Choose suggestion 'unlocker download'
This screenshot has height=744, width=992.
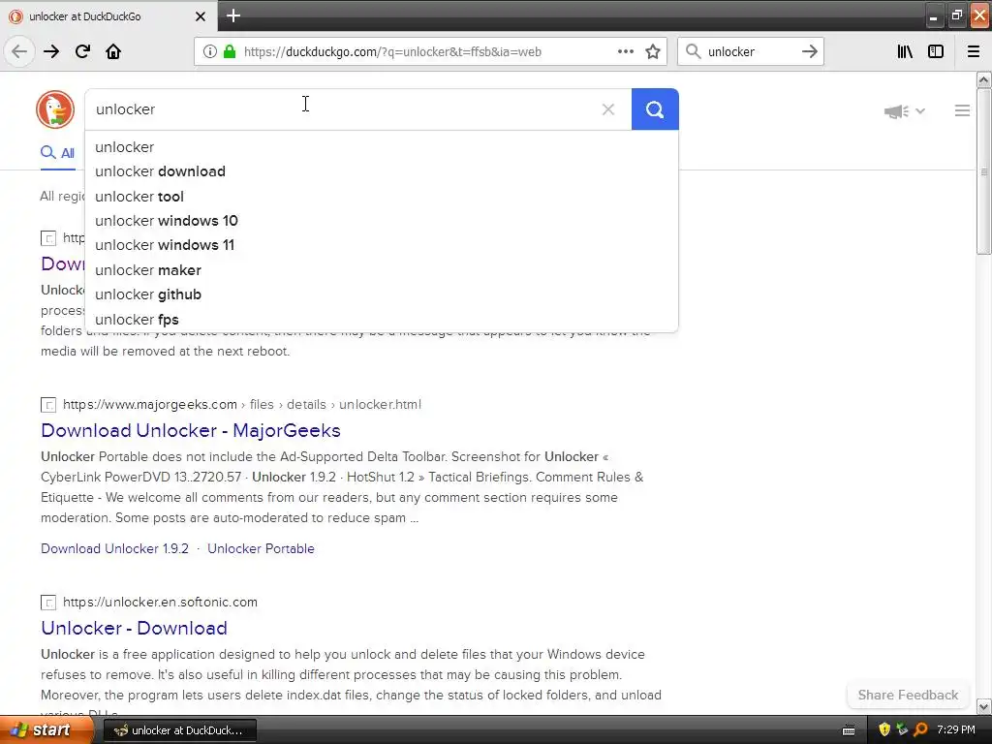tap(382, 171)
